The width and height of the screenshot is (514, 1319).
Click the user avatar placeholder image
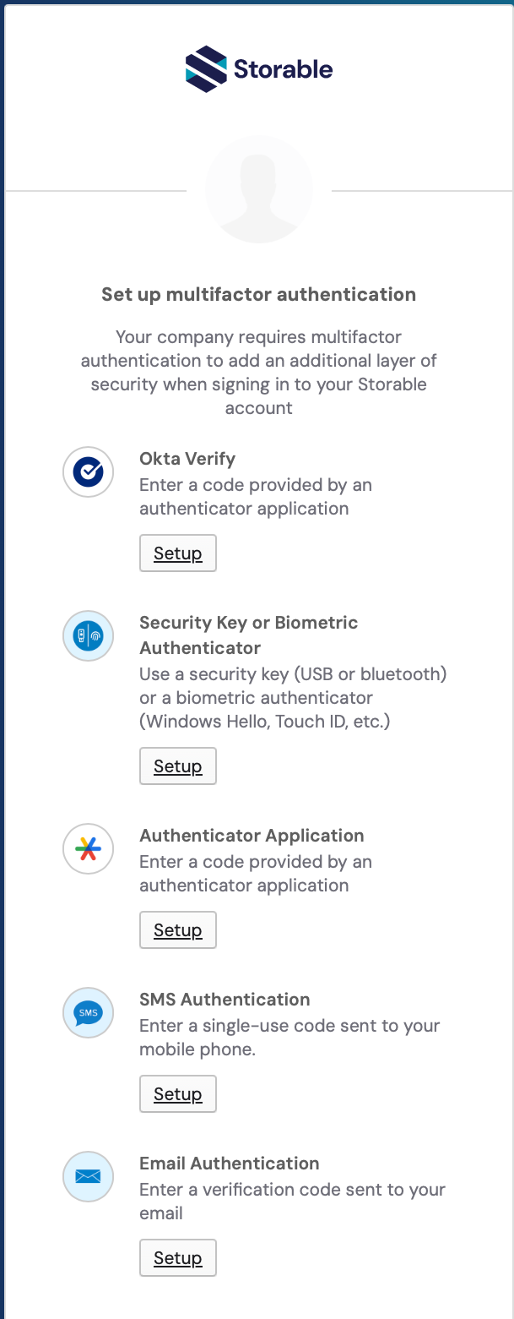click(x=258, y=189)
